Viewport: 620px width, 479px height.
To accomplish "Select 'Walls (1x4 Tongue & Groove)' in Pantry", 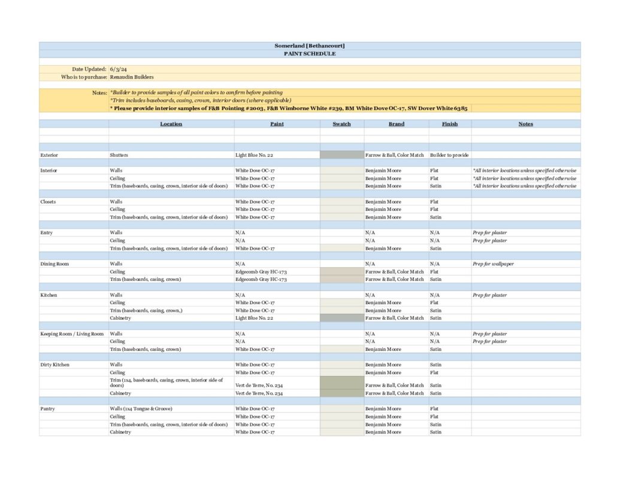I will (x=141, y=409).
